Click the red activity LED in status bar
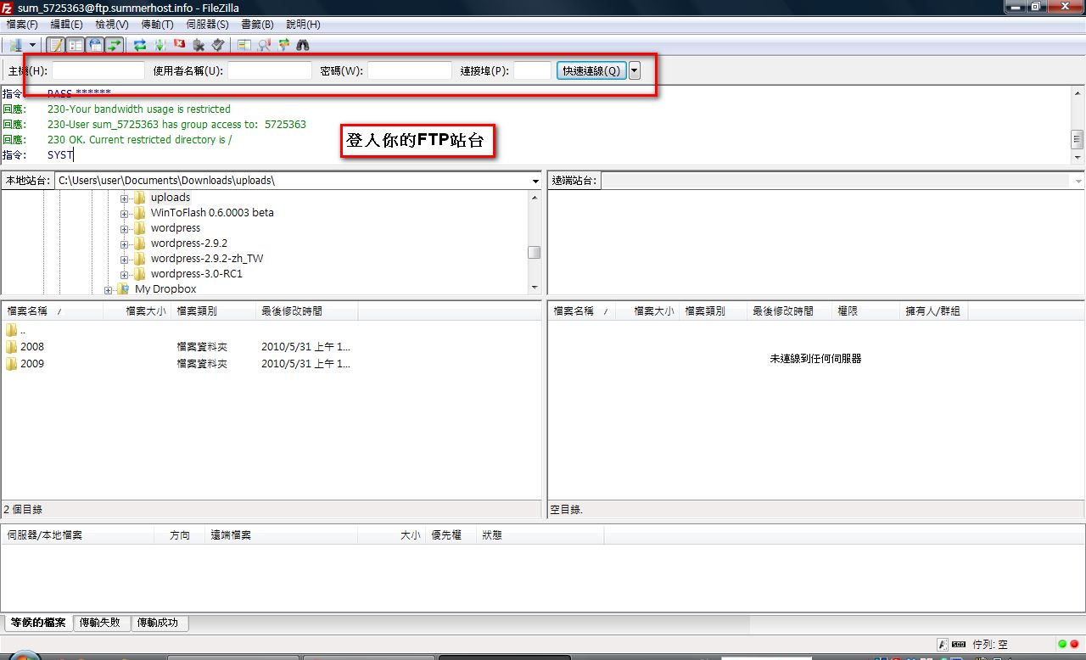This screenshot has width=1086, height=660. (x=1074, y=645)
